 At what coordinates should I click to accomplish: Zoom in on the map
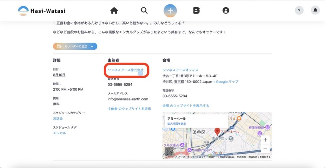pos(265,140)
